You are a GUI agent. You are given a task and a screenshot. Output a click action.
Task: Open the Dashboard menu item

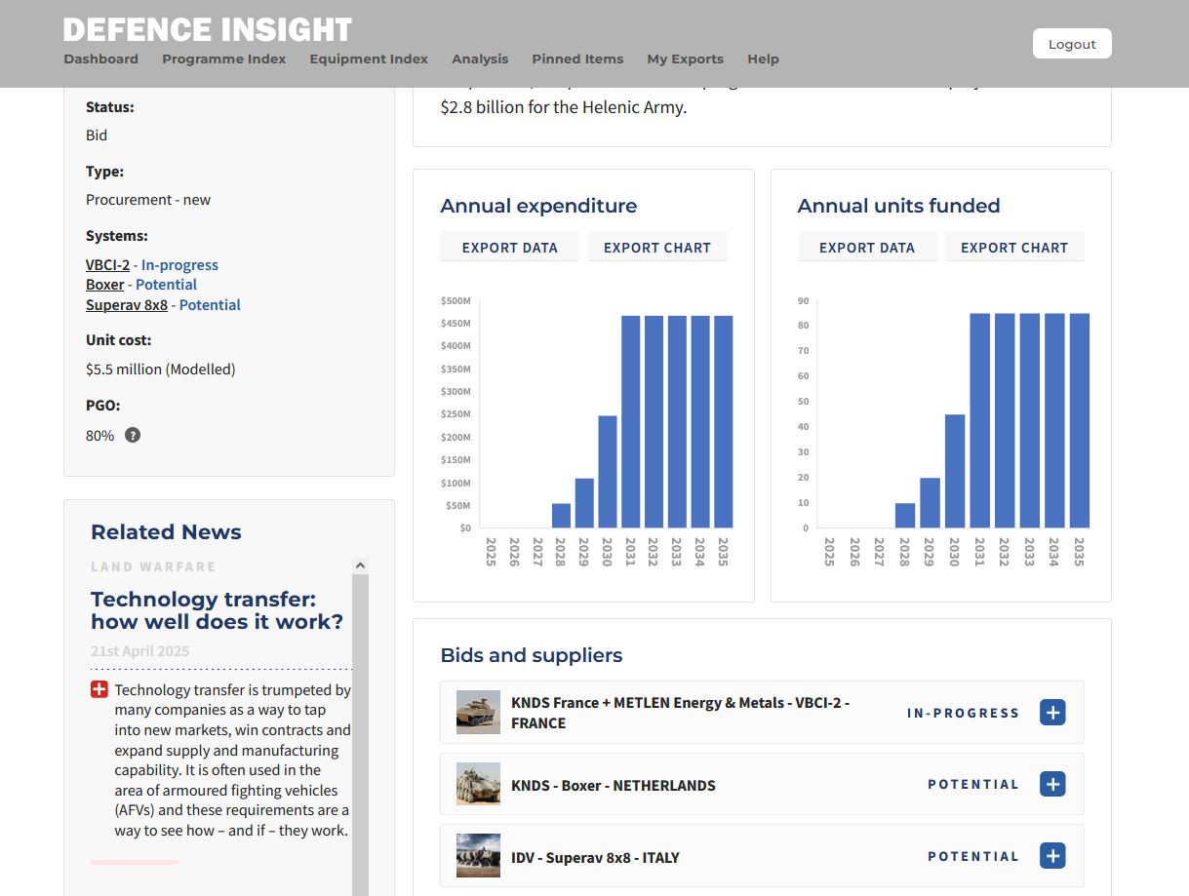[101, 58]
